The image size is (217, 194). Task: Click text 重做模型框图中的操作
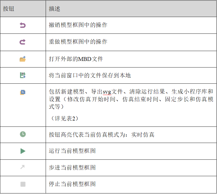[x=78, y=42]
